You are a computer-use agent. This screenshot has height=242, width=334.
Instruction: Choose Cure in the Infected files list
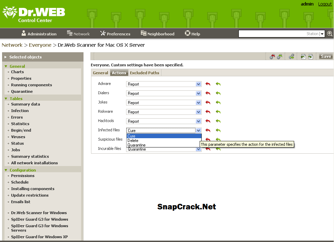click(x=164, y=136)
